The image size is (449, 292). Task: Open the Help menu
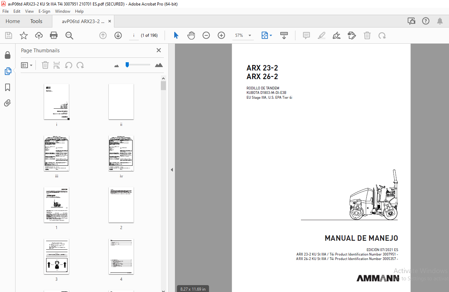point(79,11)
